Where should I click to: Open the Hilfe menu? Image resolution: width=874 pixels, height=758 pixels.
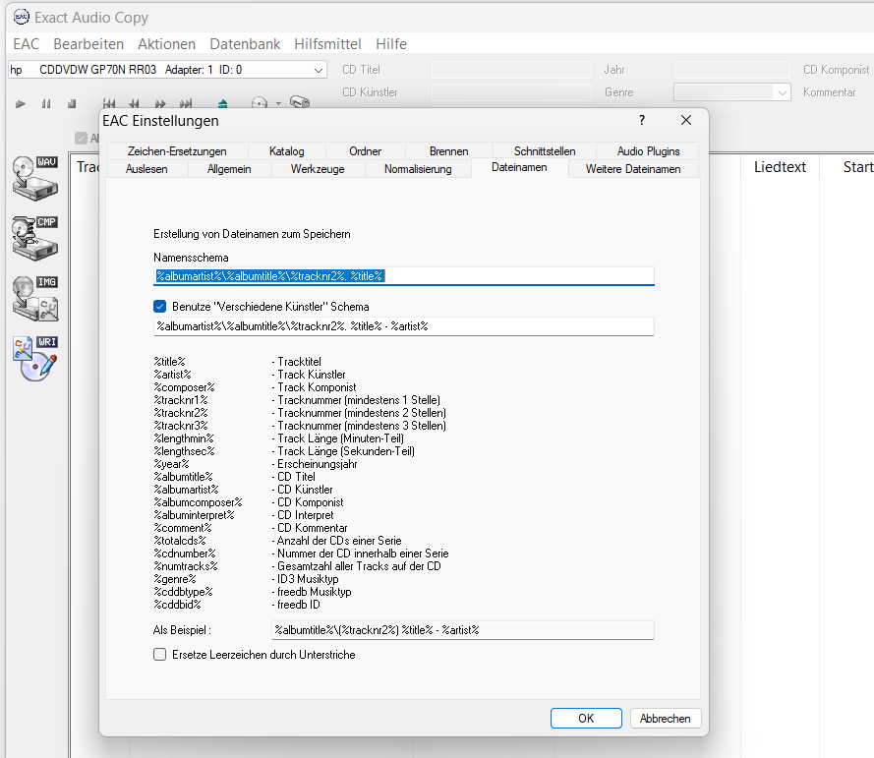[x=391, y=44]
